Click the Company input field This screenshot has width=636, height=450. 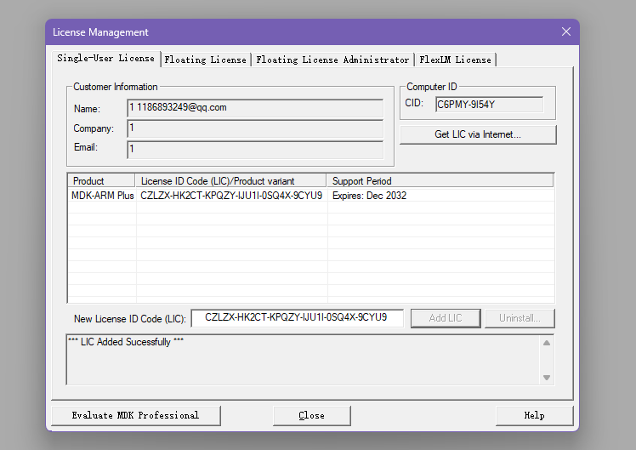point(255,128)
